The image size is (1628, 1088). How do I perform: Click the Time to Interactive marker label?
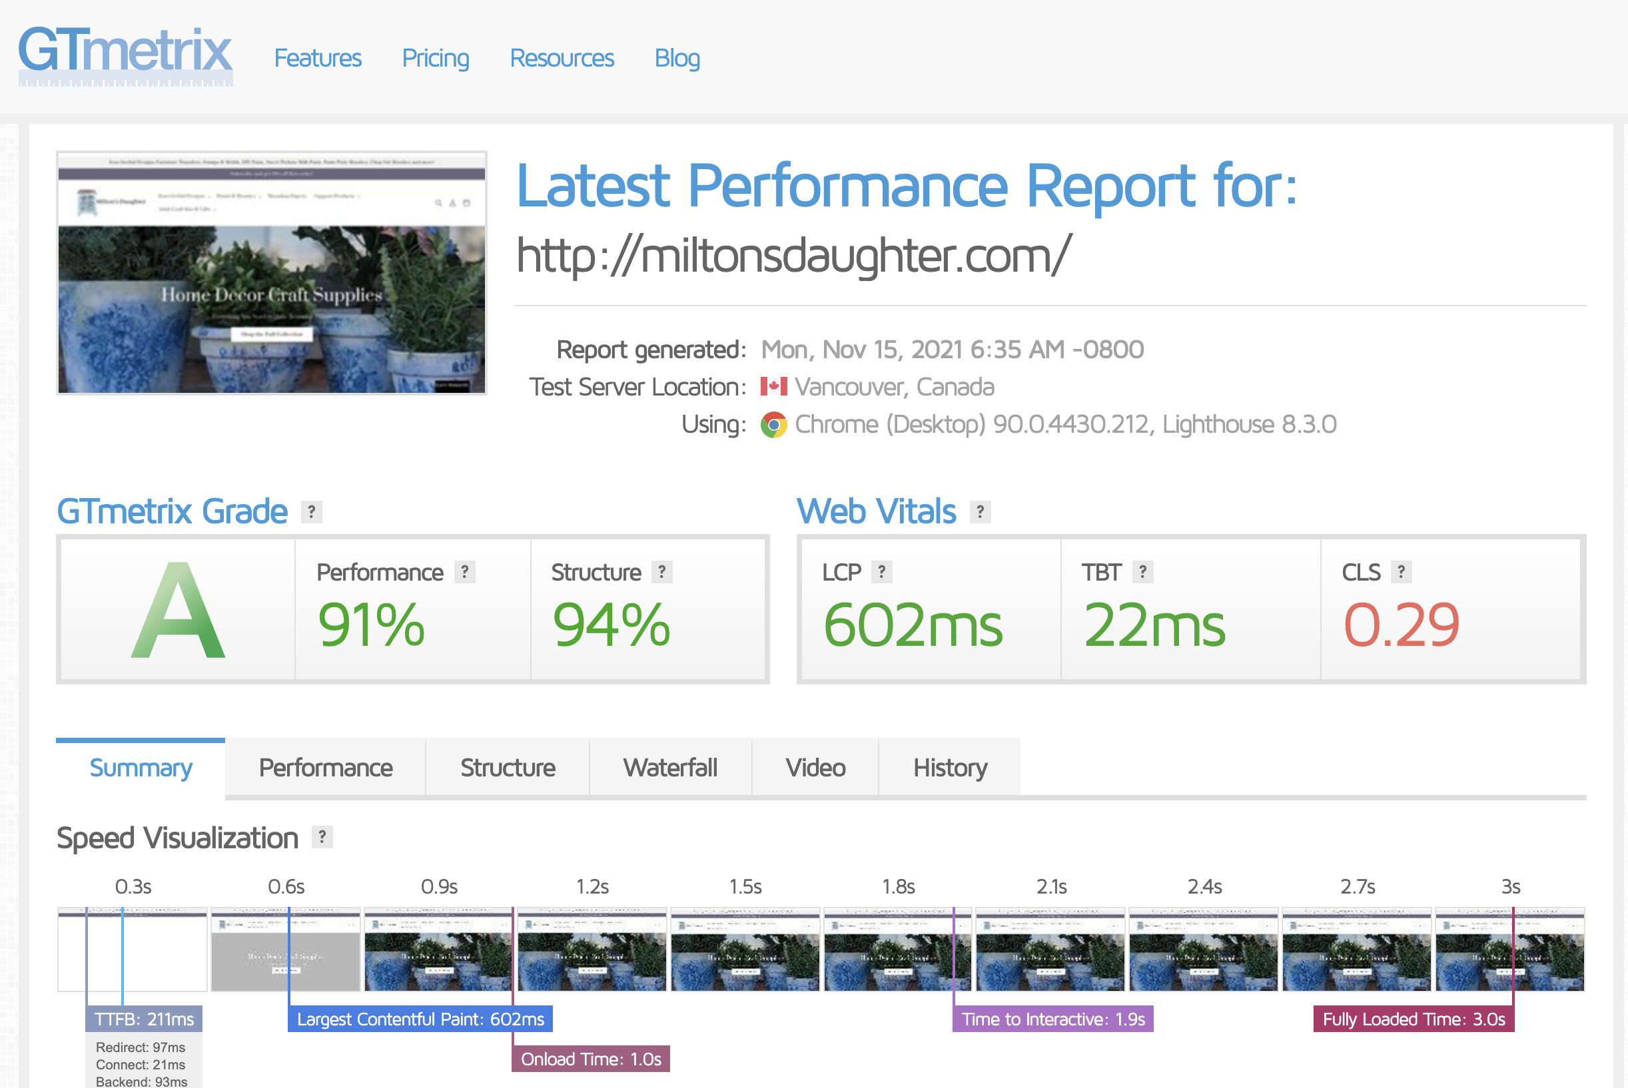coord(1052,1019)
